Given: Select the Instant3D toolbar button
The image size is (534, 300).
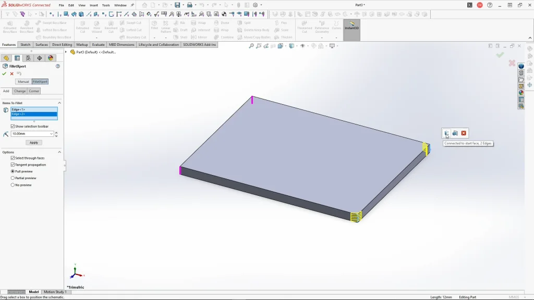Looking at the screenshot, I should point(351,26).
